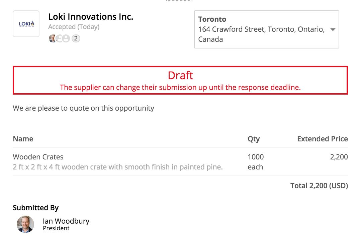Click the '2' additional members badge
The height and width of the screenshot is (240, 362).
(76, 38)
